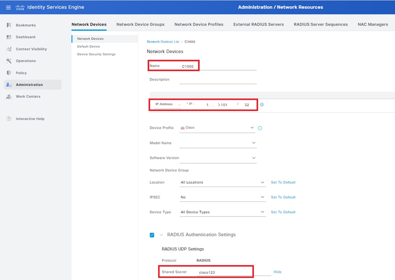Click the Administration user icon
The height and width of the screenshot is (280, 395).
pyautogui.click(x=9, y=85)
